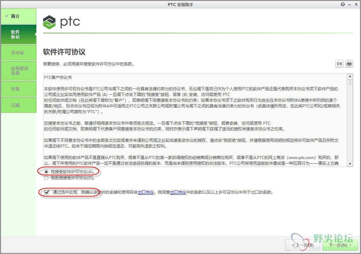361x254 pixels.
Task: Select the 安装 step in sidebar
Action: (19, 89)
